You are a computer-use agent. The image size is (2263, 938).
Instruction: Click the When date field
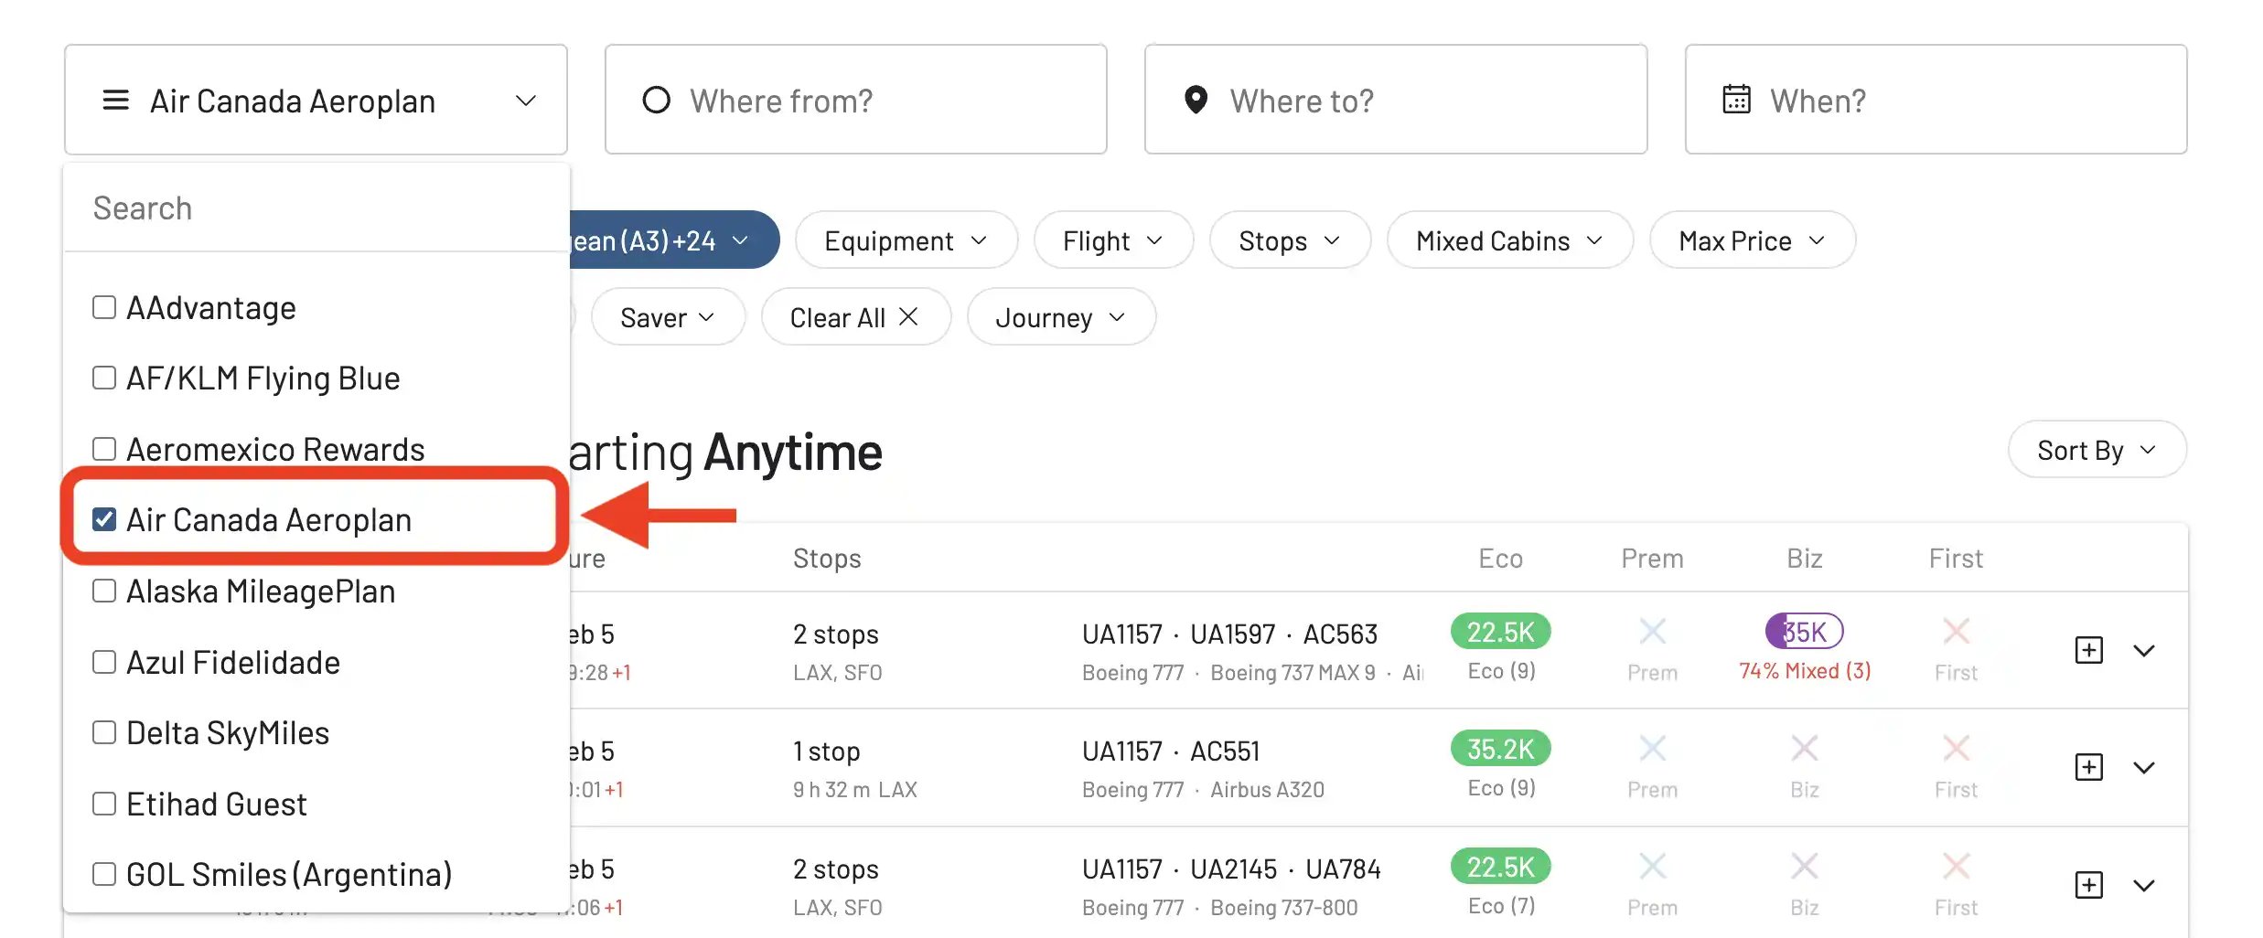coord(1936,100)
